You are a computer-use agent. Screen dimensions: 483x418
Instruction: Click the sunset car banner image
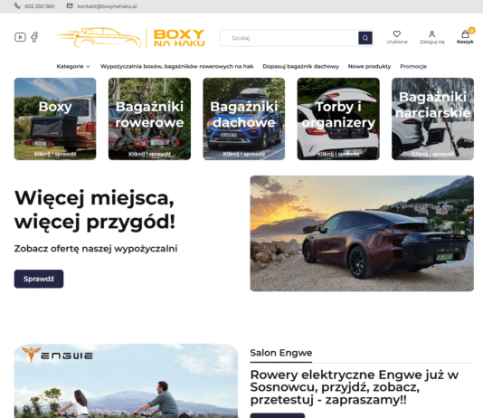[362, 233]
